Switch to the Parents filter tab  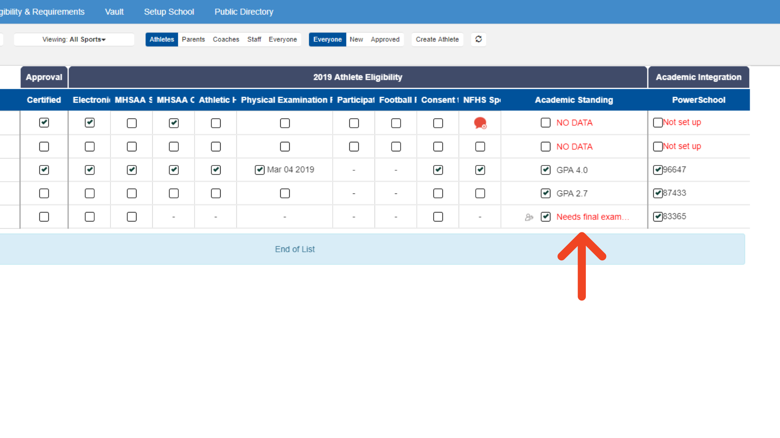pyautogui.click(x=193, y=39)
